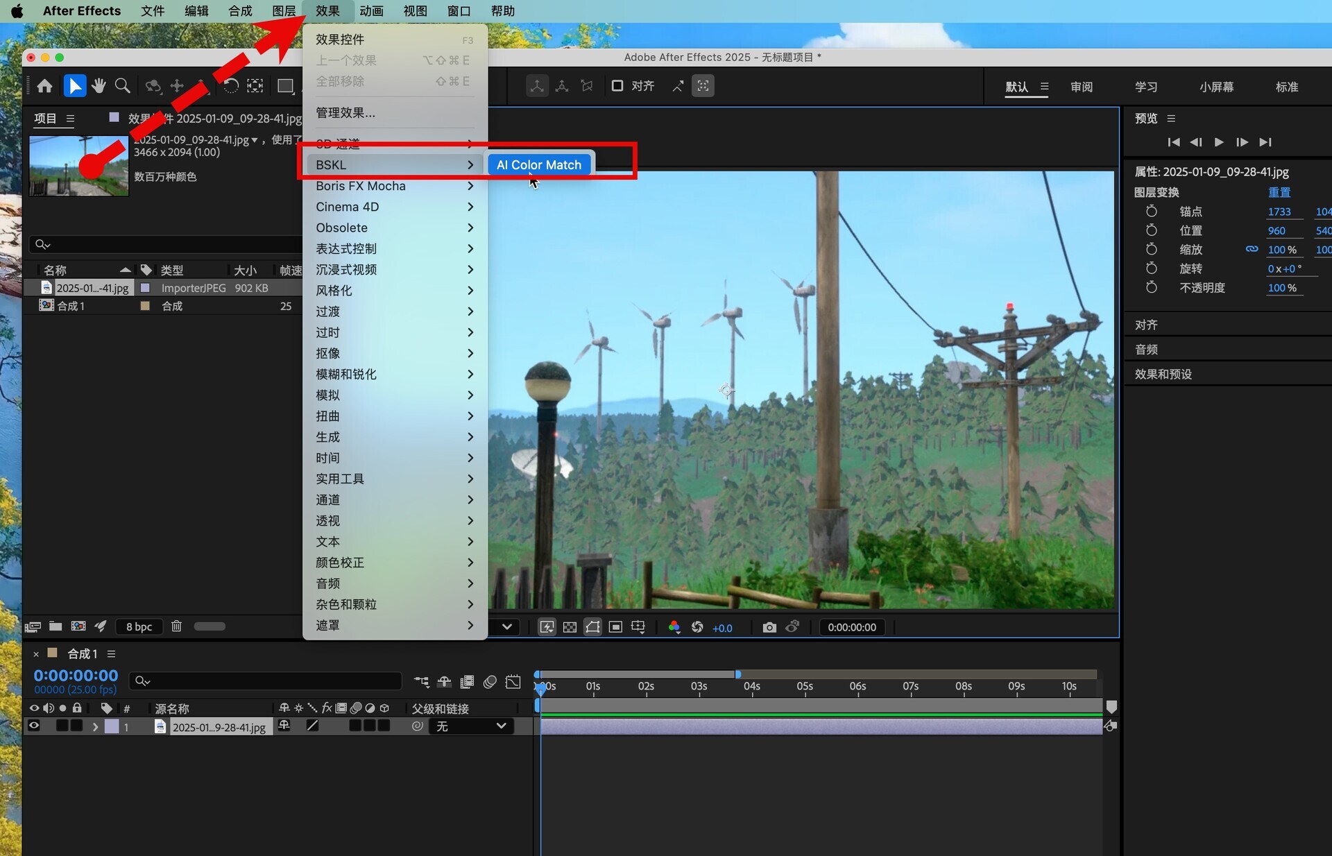This screenshot has width=1332, height=856.
Task: Reset exposure icon in viewer
Action: tap(697, 627)
